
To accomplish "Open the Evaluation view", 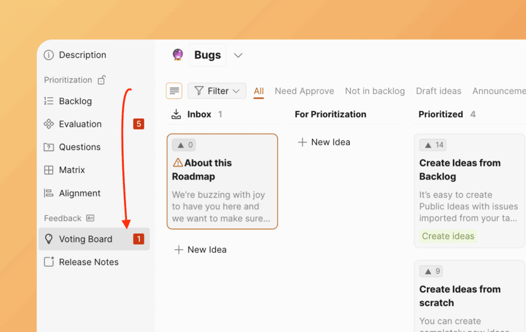I will click(80, 124).
